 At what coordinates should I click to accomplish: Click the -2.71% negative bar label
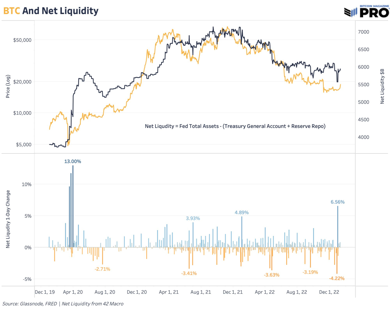pyautogui.click(x=102, y=269)
